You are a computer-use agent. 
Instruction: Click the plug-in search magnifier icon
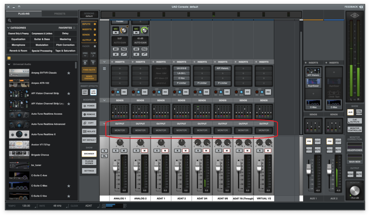click(x=10, y=21)
